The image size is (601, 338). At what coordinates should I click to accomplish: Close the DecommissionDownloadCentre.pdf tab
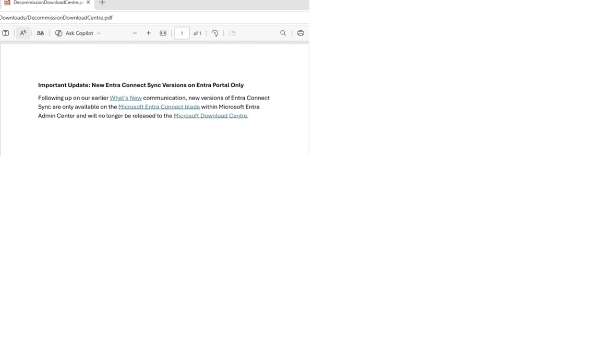coord(88,2)
